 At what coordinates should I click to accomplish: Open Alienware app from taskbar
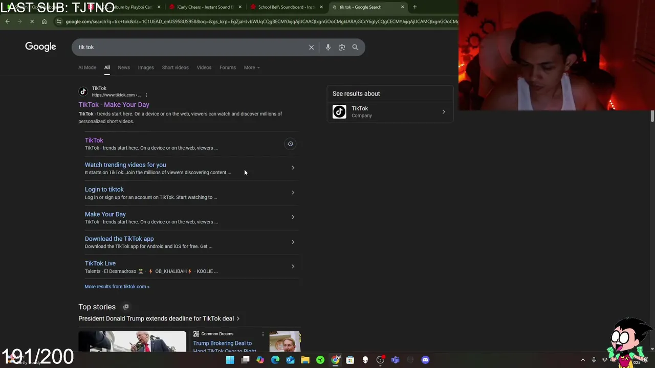(365, 360)
